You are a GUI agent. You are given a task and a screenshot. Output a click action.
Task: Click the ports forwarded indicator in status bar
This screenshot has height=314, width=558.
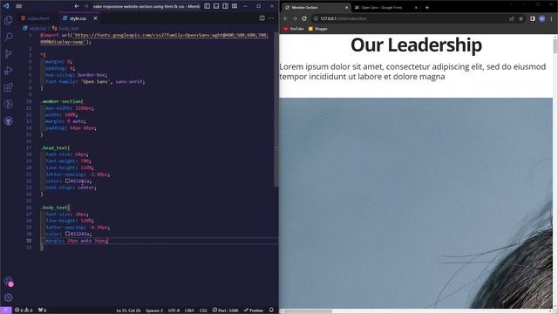43,311
